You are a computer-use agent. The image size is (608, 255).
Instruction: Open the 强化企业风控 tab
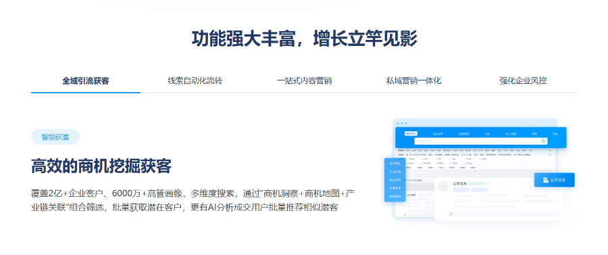(523, 81)
